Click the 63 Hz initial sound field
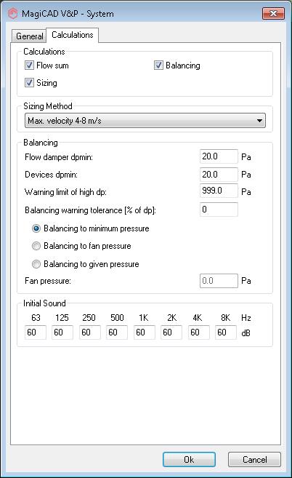Screen dimensions: 292x478 36,332
